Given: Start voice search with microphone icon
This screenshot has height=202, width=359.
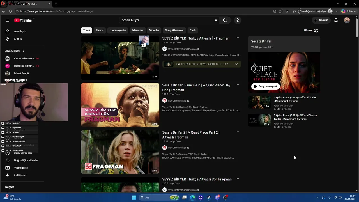Looking at the screenshot, I should pos(238,20).
